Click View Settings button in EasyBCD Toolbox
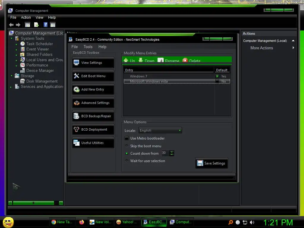The height and width of the screenshot is (228, 304). point(93,62)
